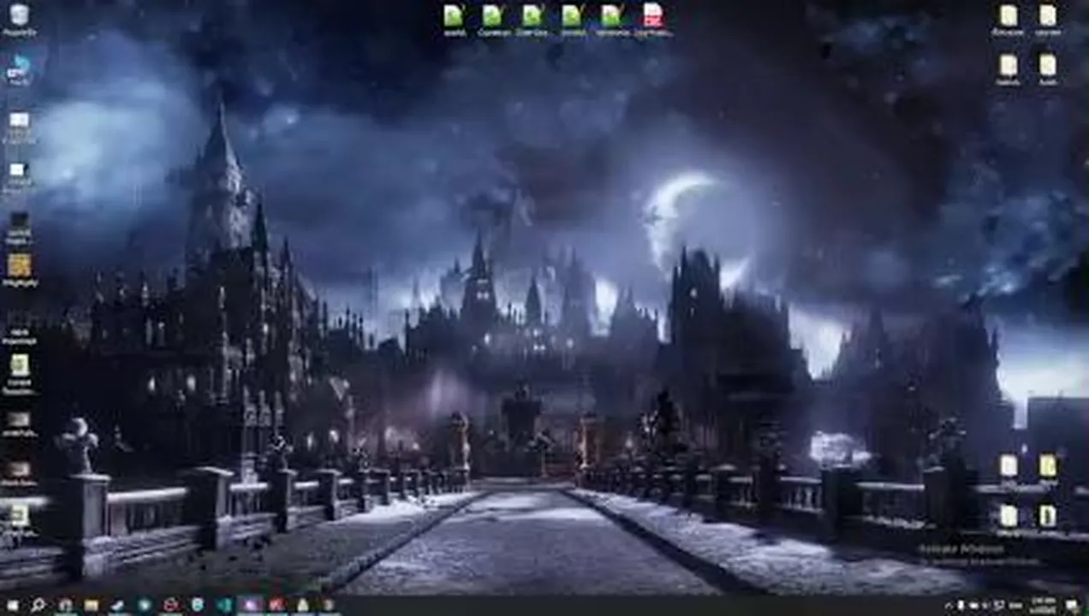Viewport: 1089px width, 616px height.
Task: Open File Explorer from the taskbar
Action: point(91,605)
